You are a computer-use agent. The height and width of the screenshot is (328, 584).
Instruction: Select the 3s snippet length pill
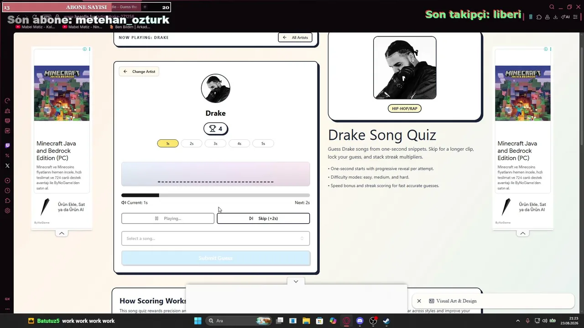point(215,143)
